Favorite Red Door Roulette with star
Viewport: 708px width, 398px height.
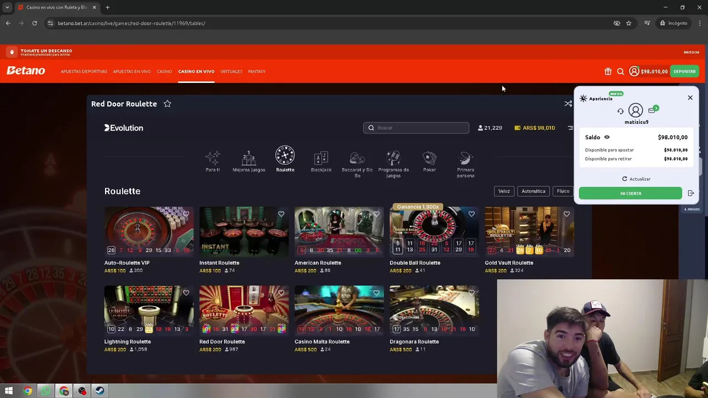[167, 103]
